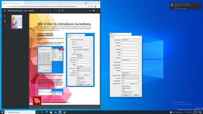Open Cortana from the taskbar
This screenshot has height=114, width=203.
coord(38,112)
